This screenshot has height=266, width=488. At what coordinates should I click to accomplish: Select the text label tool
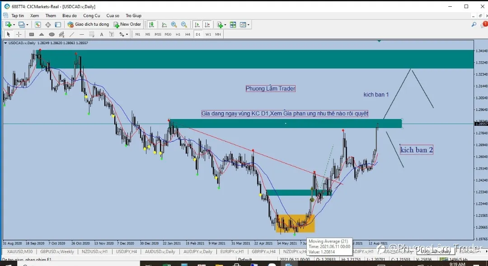point(112,34)
